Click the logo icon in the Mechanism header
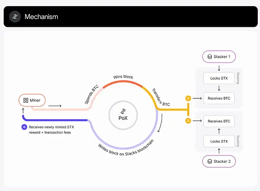 (x=16, y=17)
